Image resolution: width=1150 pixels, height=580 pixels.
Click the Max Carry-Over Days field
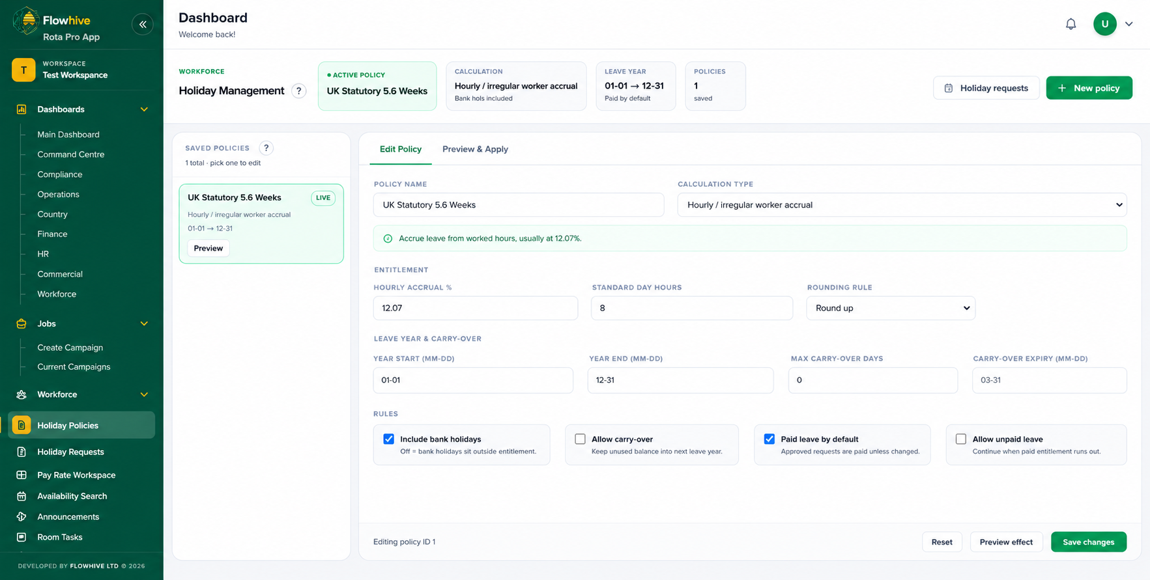click(x=872, y=380)
